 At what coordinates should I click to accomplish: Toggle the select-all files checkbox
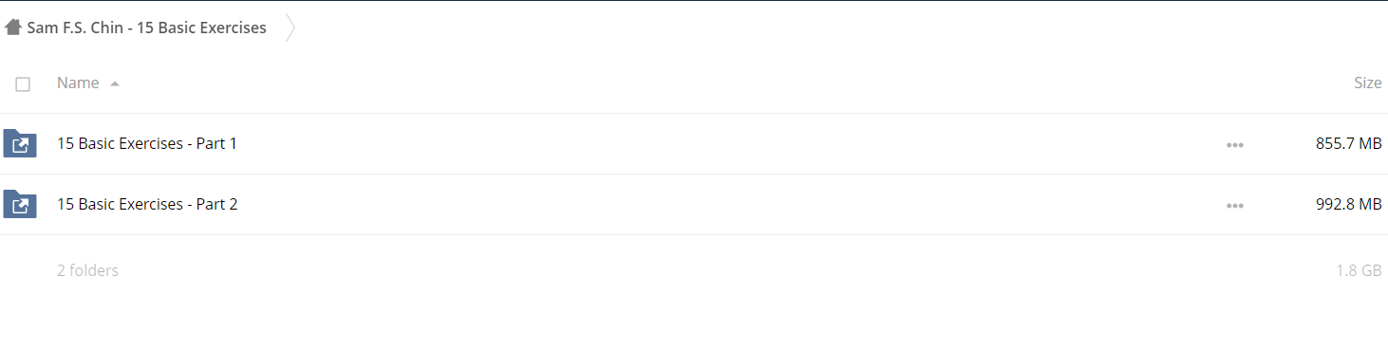(23, 84)
